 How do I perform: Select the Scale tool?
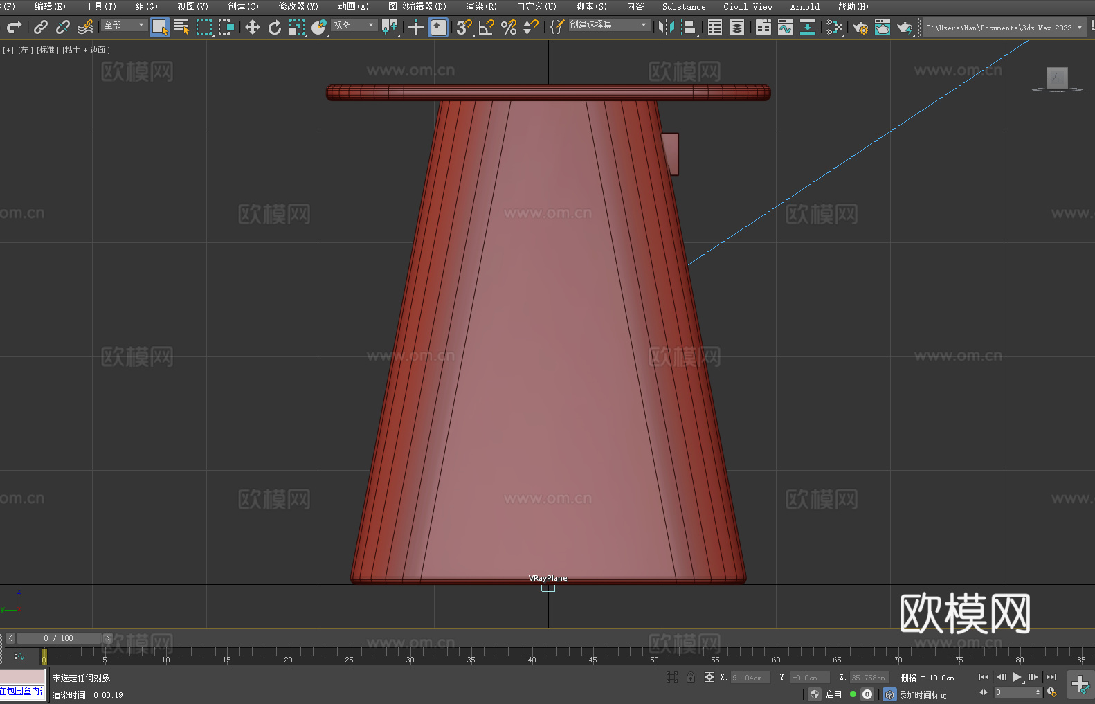click(x=297, y=27)
